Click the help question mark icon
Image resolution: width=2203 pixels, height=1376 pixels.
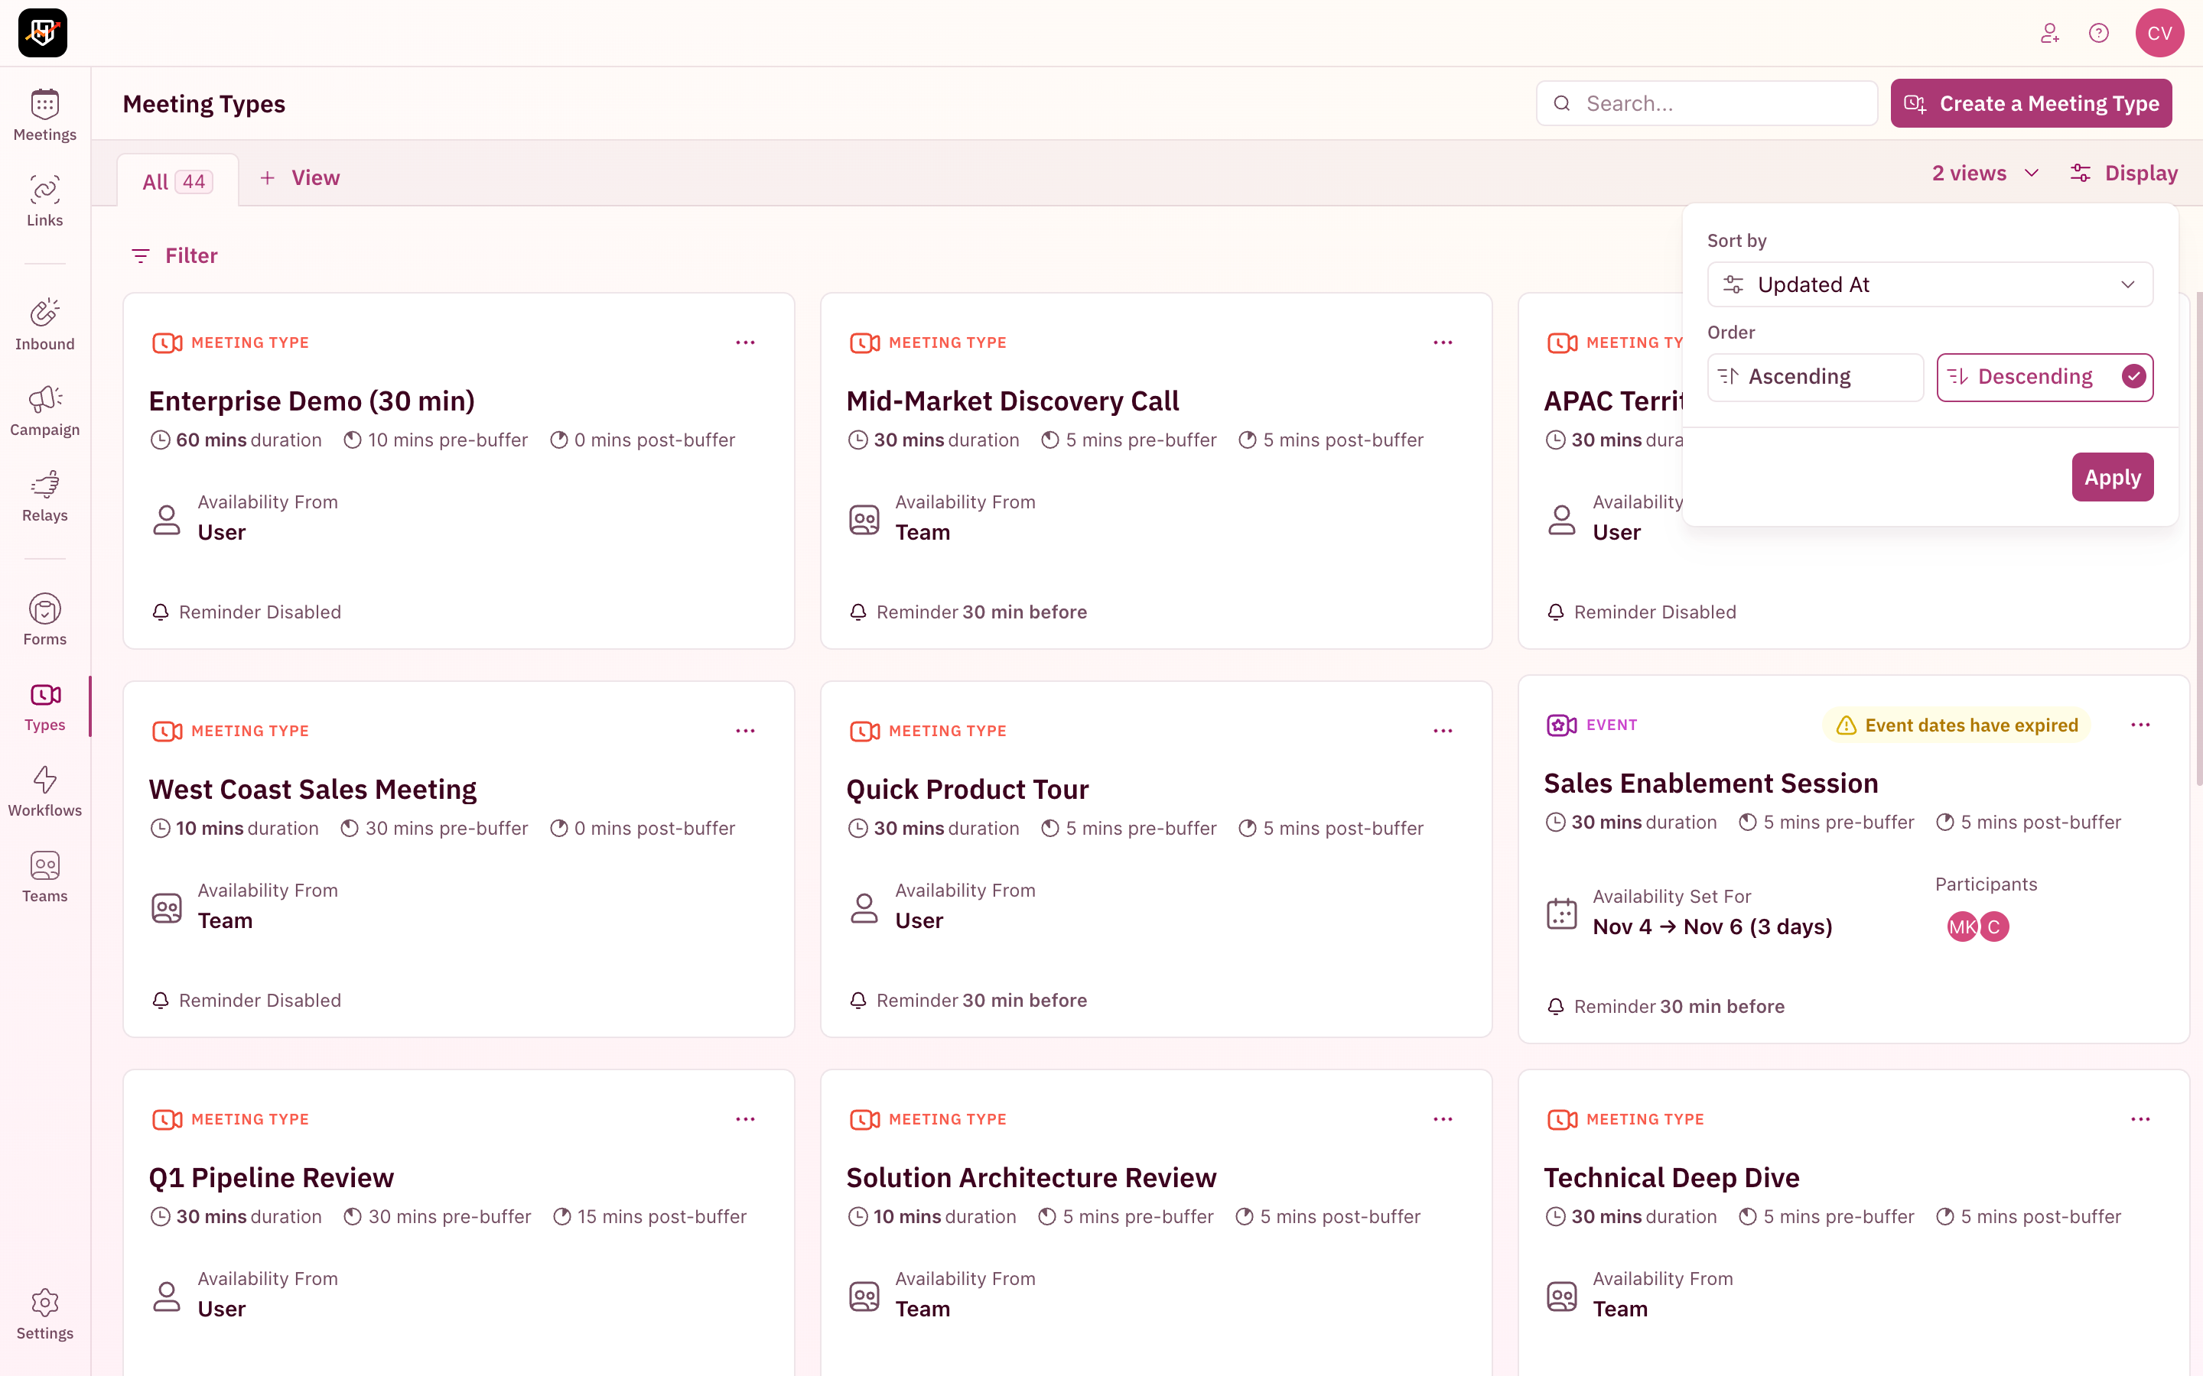pyautogui.click(x=2099, y=33)
